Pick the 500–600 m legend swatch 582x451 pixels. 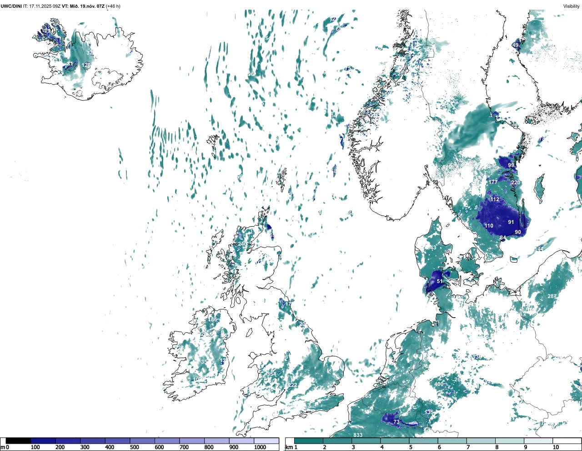click(142, 441)
